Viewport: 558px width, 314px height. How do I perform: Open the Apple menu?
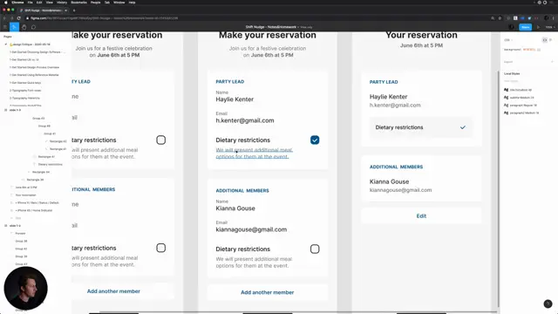click(6, 3)
